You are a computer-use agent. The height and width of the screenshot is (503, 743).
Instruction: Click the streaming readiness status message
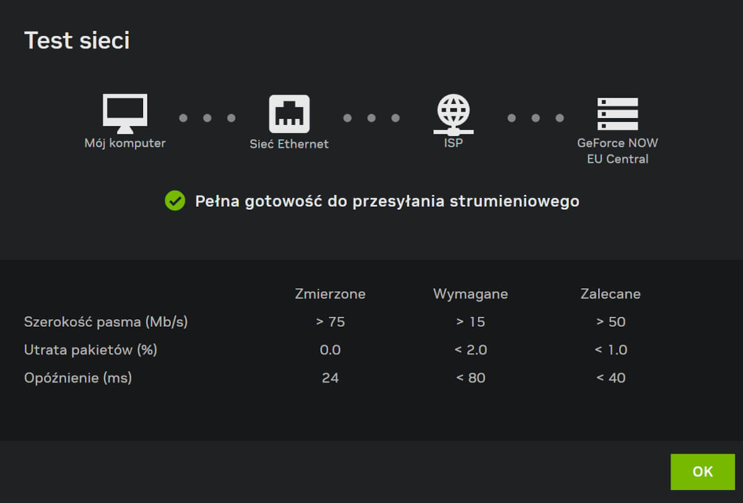388,200
